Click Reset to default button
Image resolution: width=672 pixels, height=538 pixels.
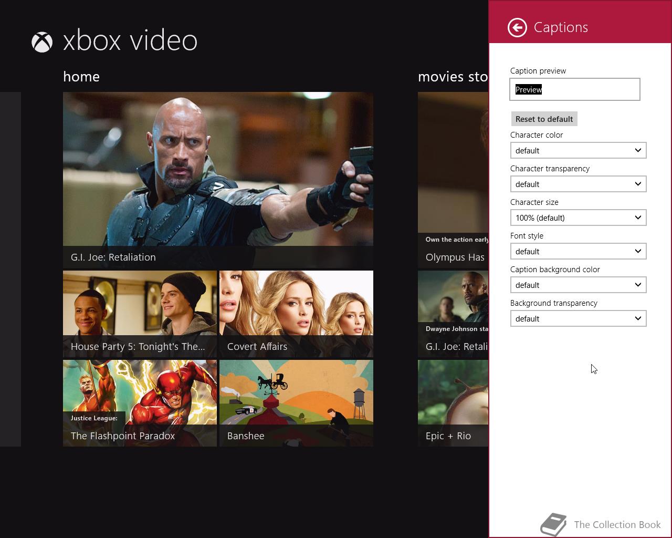click(x=544, y=119)
